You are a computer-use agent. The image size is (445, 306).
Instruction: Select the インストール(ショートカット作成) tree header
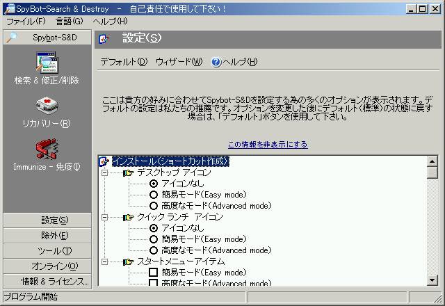pos(170,161)
